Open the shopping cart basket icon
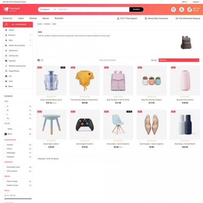This screenshot has width=203, height=203. pos(190,9)
